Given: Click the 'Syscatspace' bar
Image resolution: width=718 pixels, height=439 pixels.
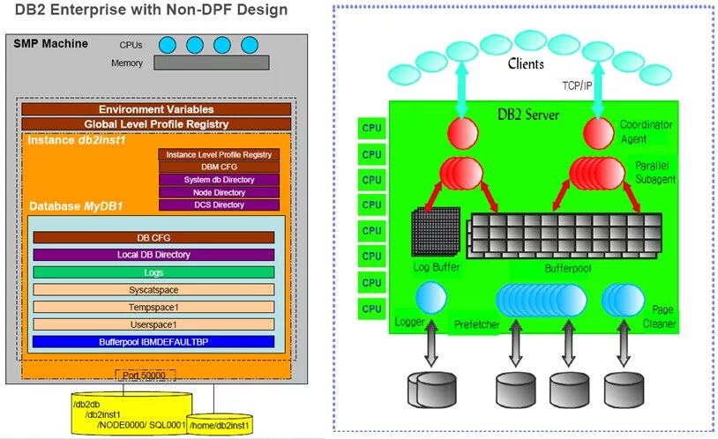Looking at the screenshot, I should point(153,290).
